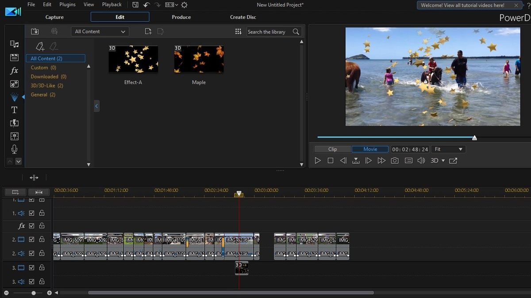This screenshot has width=531, height=298.
Task: Expand the Fit zoom dropdown
Action: [448, 149]
